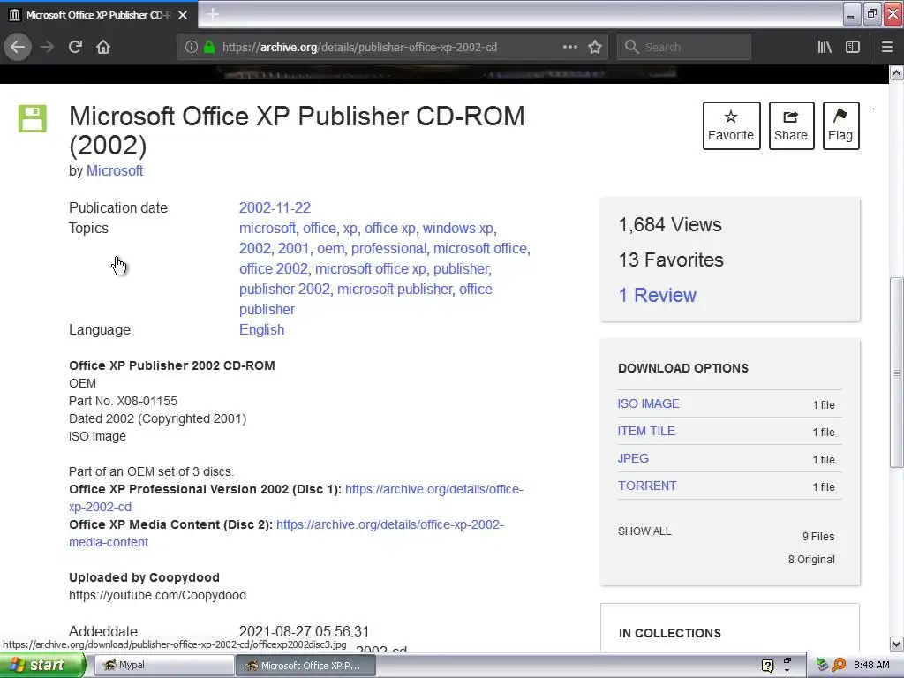
Task: Close the Microsoft Office XP Publisher tab
Action: point(183,15)
